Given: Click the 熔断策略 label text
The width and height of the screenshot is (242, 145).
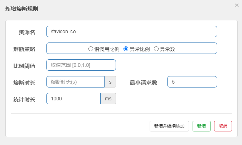Looking at the screenshot, I should click(x=24, y=49).
